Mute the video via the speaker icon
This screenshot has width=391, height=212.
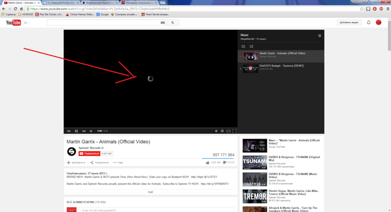pos(91,131)
